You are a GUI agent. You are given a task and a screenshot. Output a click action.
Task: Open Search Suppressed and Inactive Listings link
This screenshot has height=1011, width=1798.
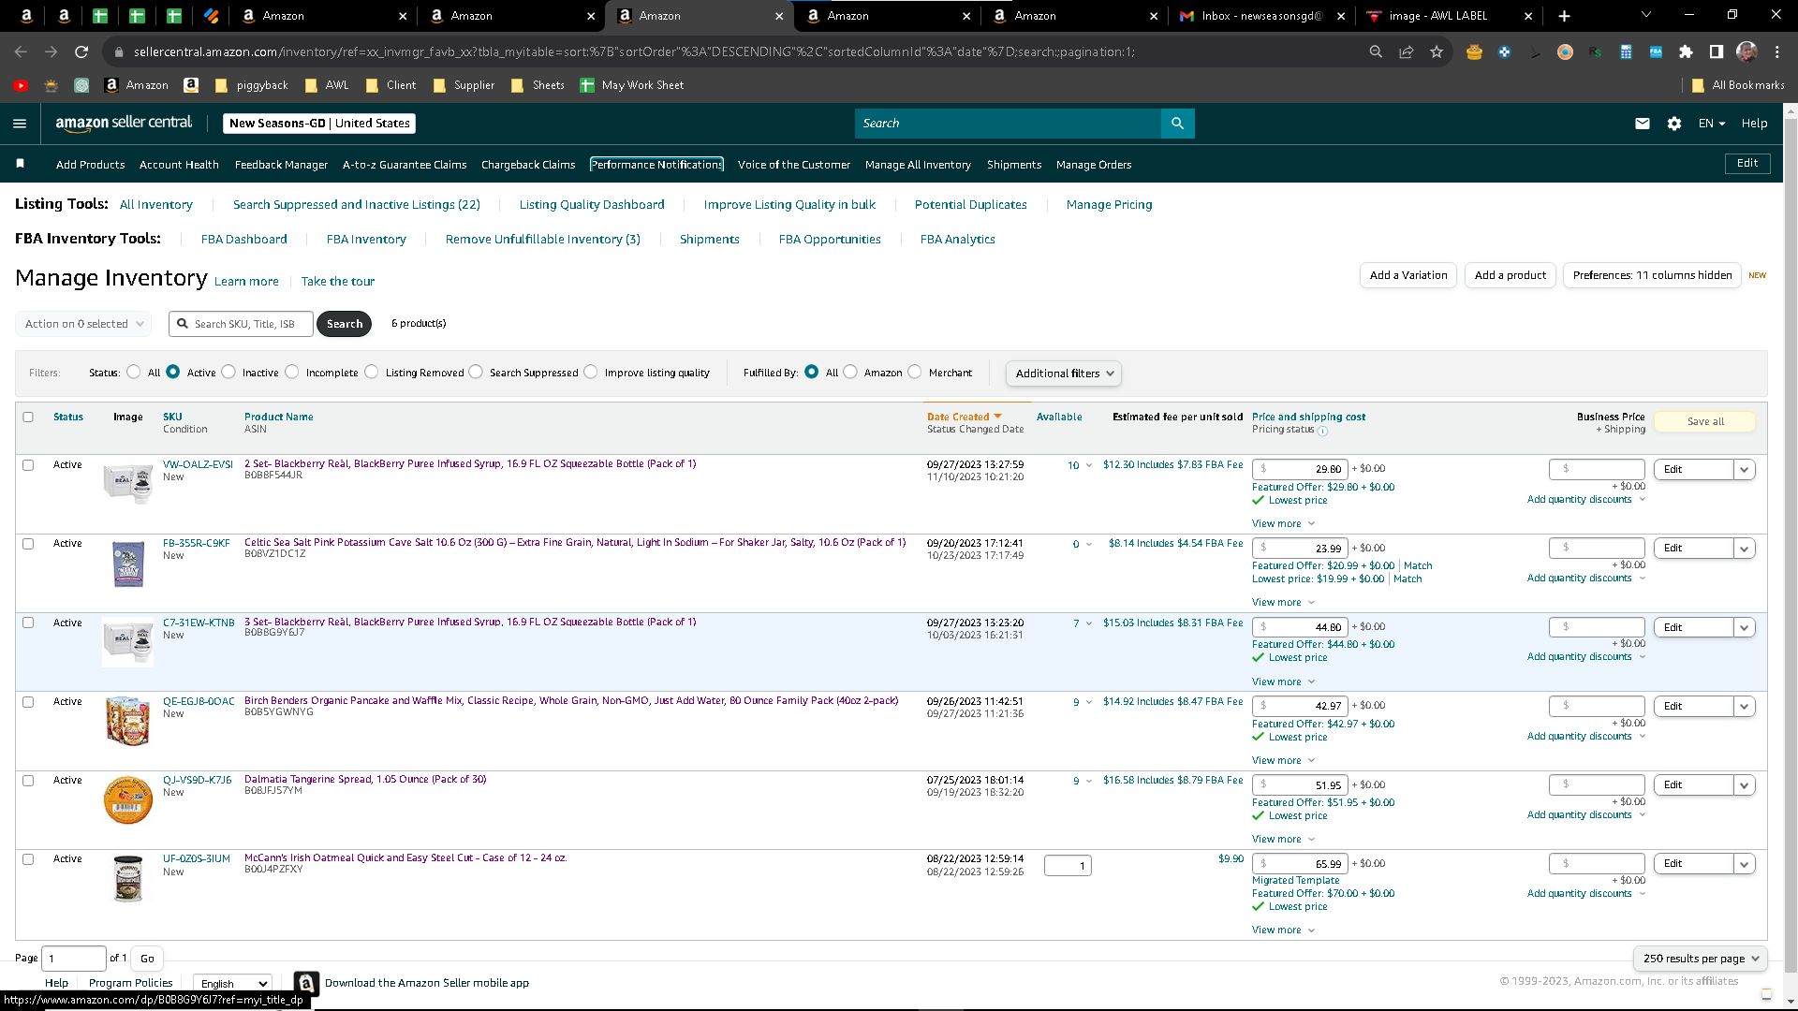point(356,205)
